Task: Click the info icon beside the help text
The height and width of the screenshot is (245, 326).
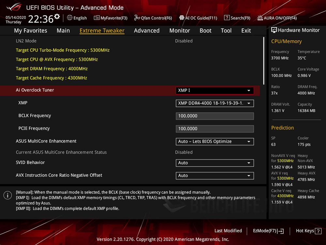Action: (7, 195)
